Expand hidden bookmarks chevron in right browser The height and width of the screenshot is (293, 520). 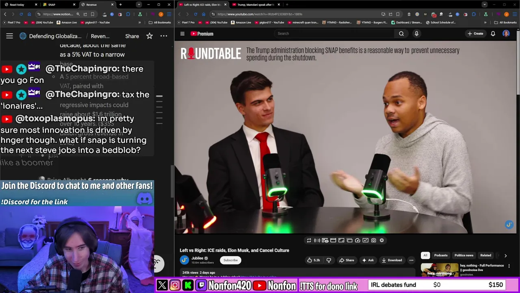point(485,22)
